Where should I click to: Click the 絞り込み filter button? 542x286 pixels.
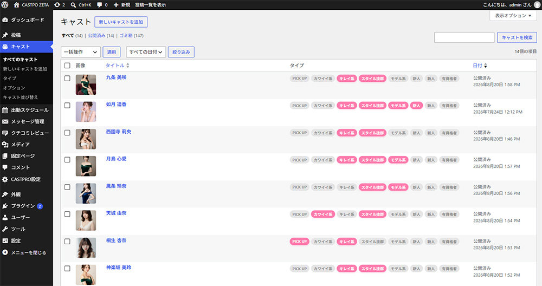(x=181, y=52)
